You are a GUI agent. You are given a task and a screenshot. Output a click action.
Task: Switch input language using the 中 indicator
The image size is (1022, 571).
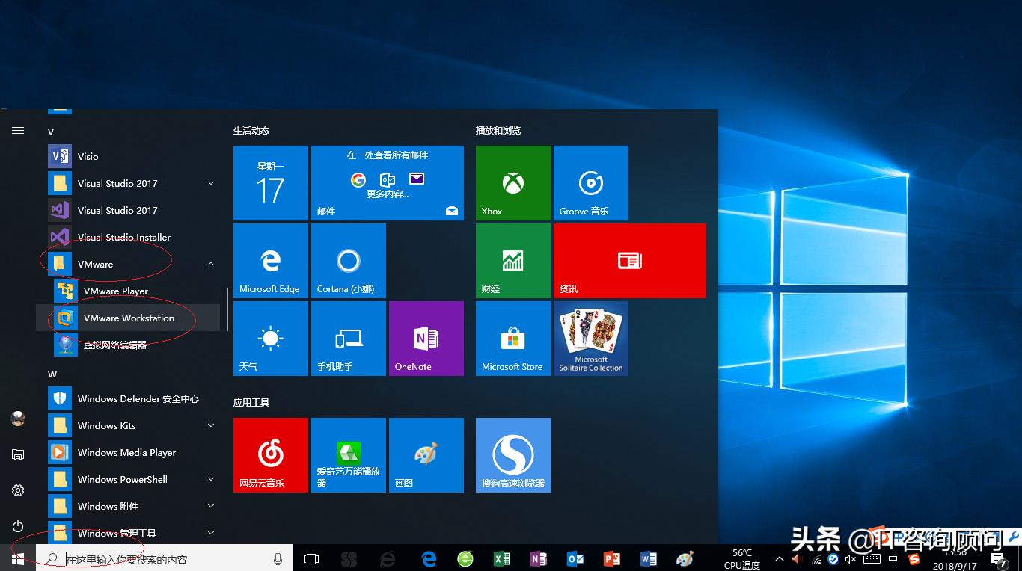point(892,558)
